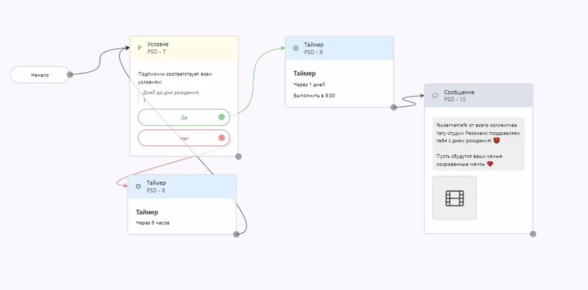Click 'Подписчик соответствует всем условиям' text
The height and width of the screenshot is (290, 588).
[175, 78]
